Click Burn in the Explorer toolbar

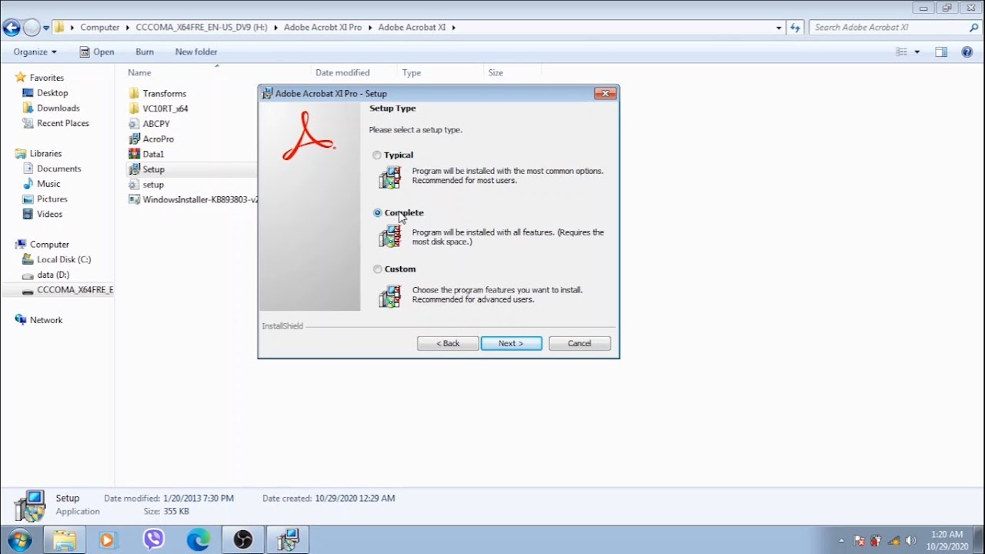pos(145,52)
